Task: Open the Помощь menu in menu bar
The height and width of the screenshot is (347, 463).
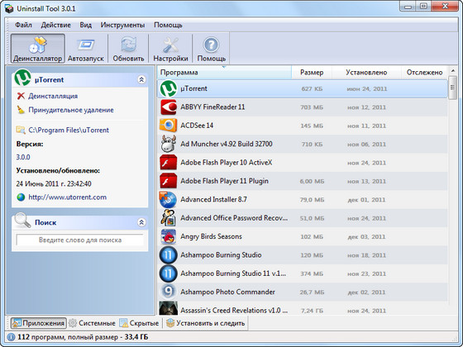Action: [168, 25]
